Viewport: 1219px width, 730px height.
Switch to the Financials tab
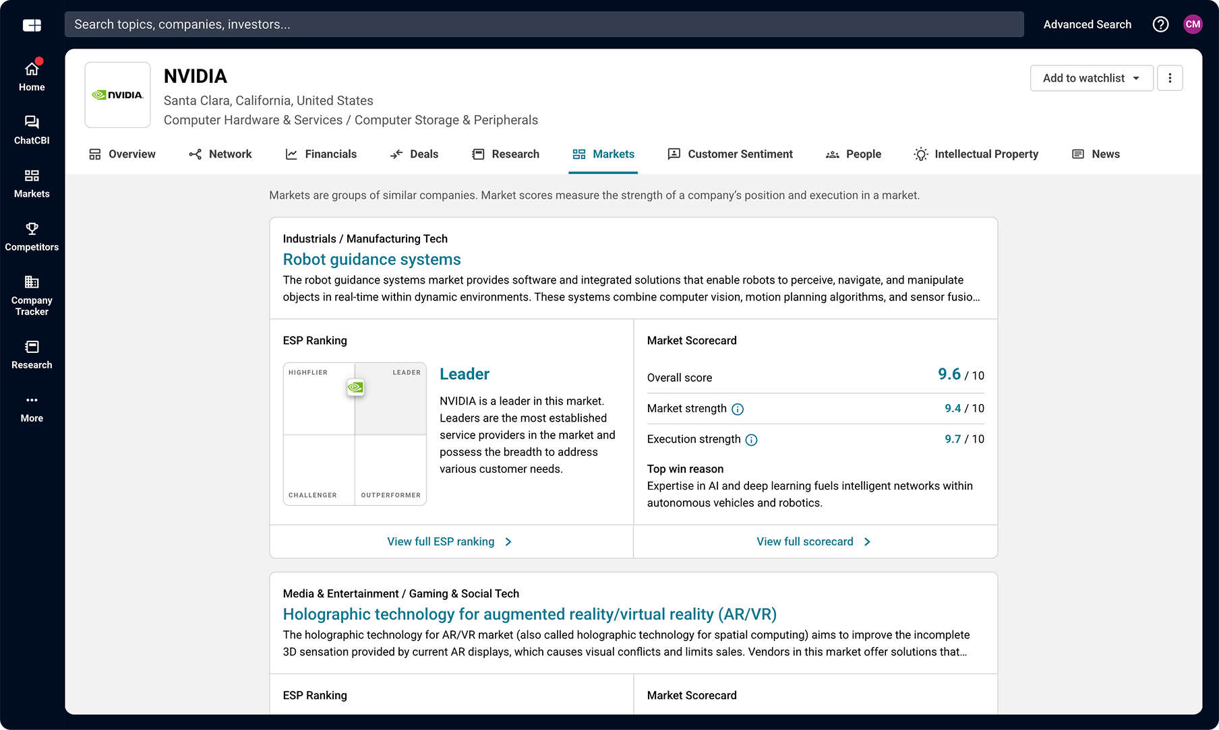(x=330, y=154)
